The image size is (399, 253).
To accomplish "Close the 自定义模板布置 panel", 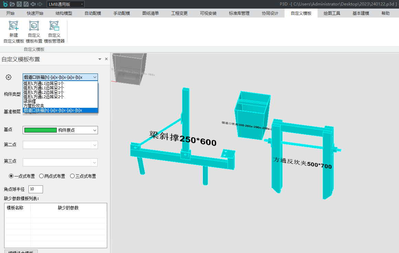I will point(106,59).
